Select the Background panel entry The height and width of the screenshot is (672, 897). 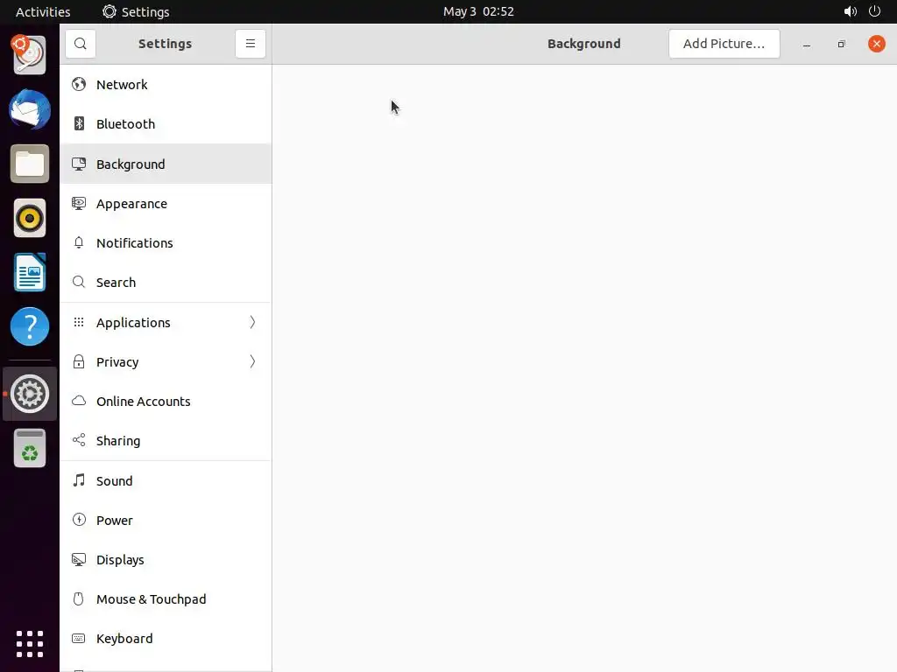click(x=166, y=164)
